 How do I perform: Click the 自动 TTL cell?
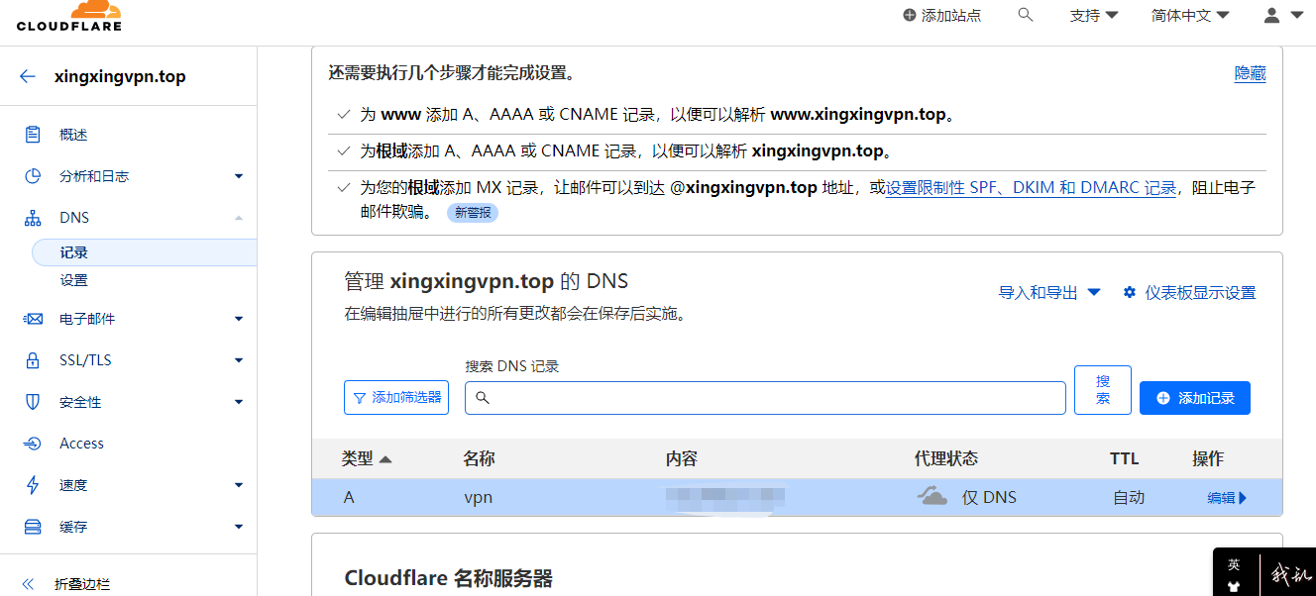coord(1129,497)
